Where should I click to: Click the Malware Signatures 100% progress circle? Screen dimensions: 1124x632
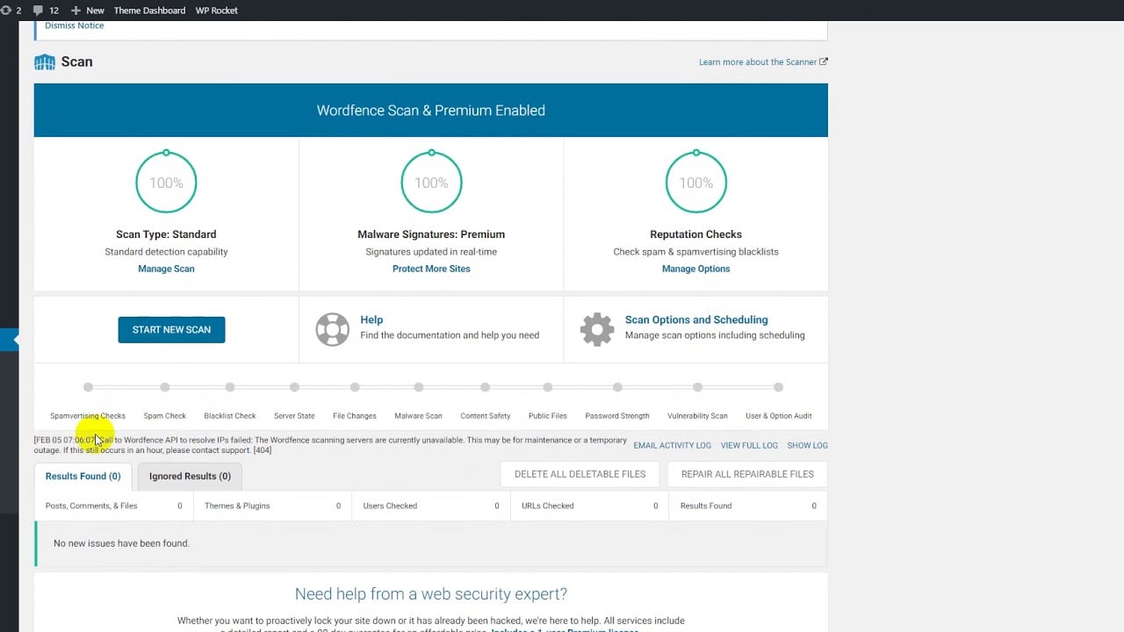[431, 182]
